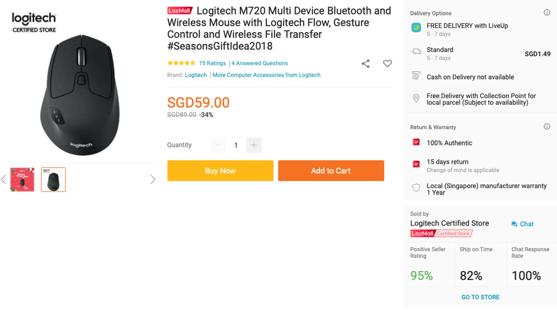Open Return & Warranty info icon
This screenshot has width=557, height=310.
(x=547, y=126)
